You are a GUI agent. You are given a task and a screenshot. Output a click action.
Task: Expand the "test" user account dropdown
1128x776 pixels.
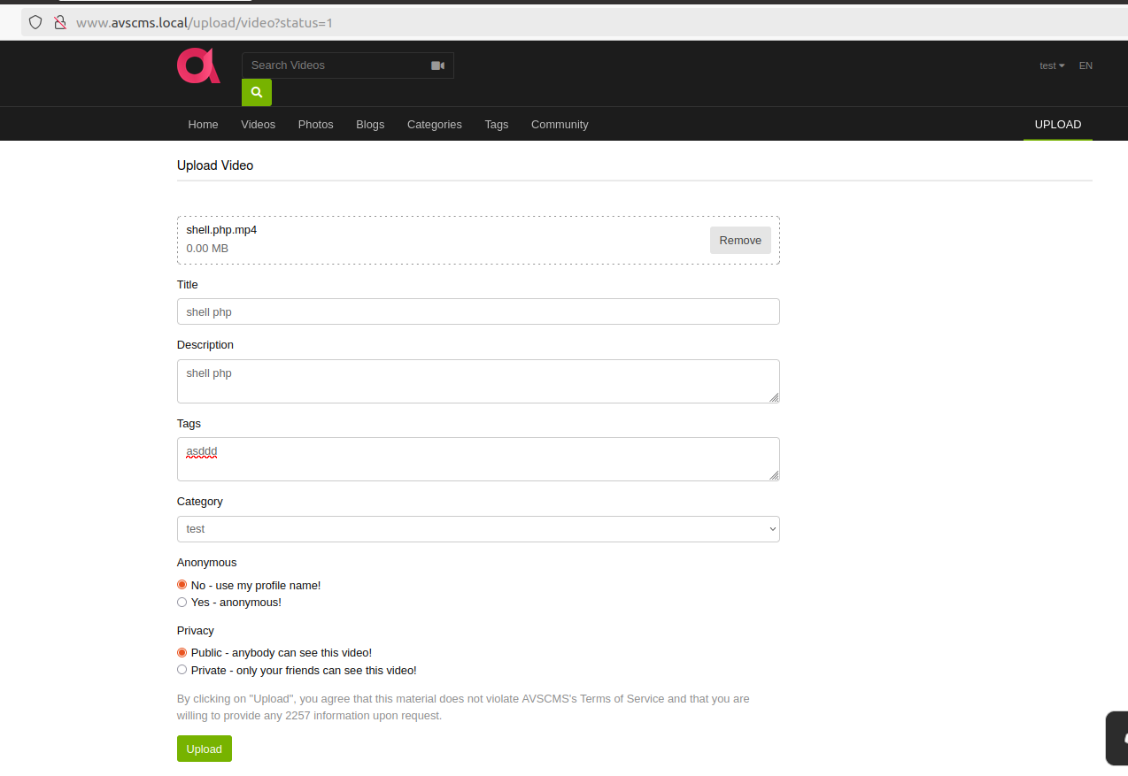click(1051, 65)
